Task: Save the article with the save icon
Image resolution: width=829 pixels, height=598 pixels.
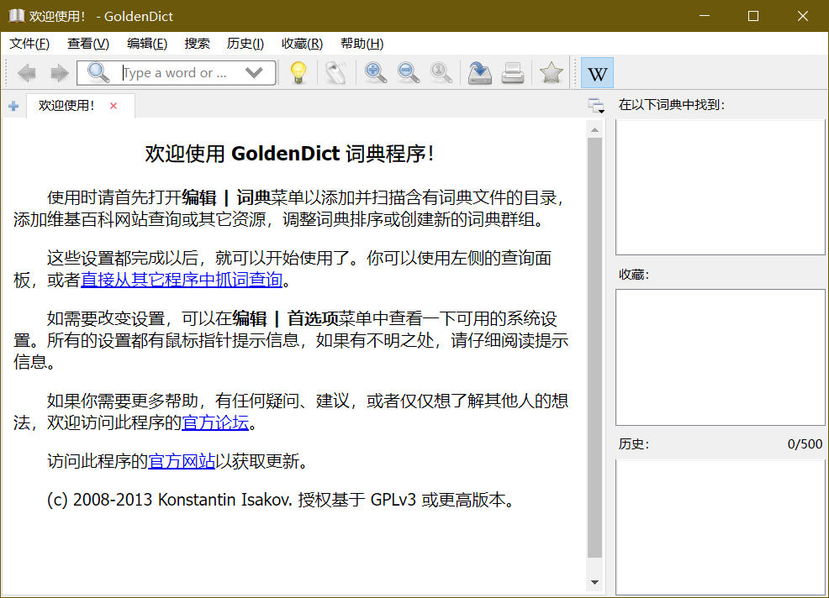Action: tap(479, 72)
